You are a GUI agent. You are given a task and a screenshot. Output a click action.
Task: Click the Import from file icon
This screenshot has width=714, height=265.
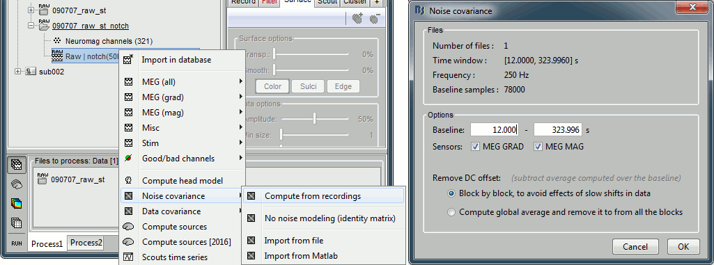(x=251, y=241)
